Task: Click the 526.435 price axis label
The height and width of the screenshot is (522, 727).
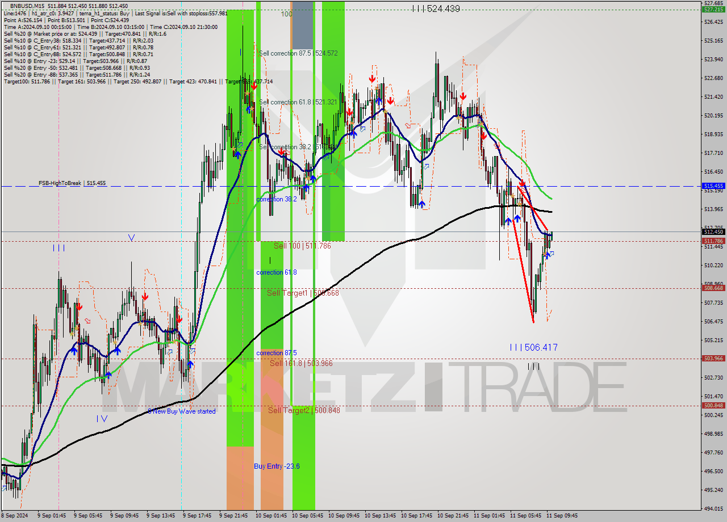Action: pos(713,22)
